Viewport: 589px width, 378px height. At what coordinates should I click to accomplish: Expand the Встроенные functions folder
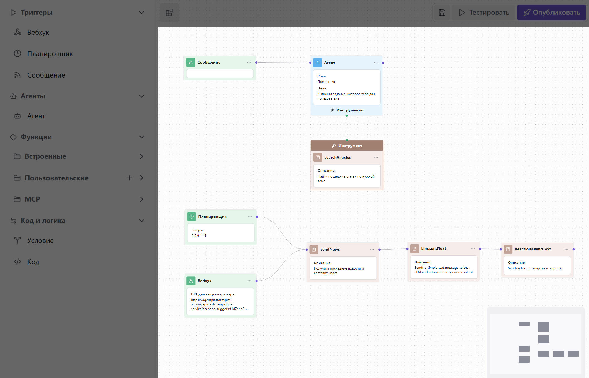coord(141,156)
